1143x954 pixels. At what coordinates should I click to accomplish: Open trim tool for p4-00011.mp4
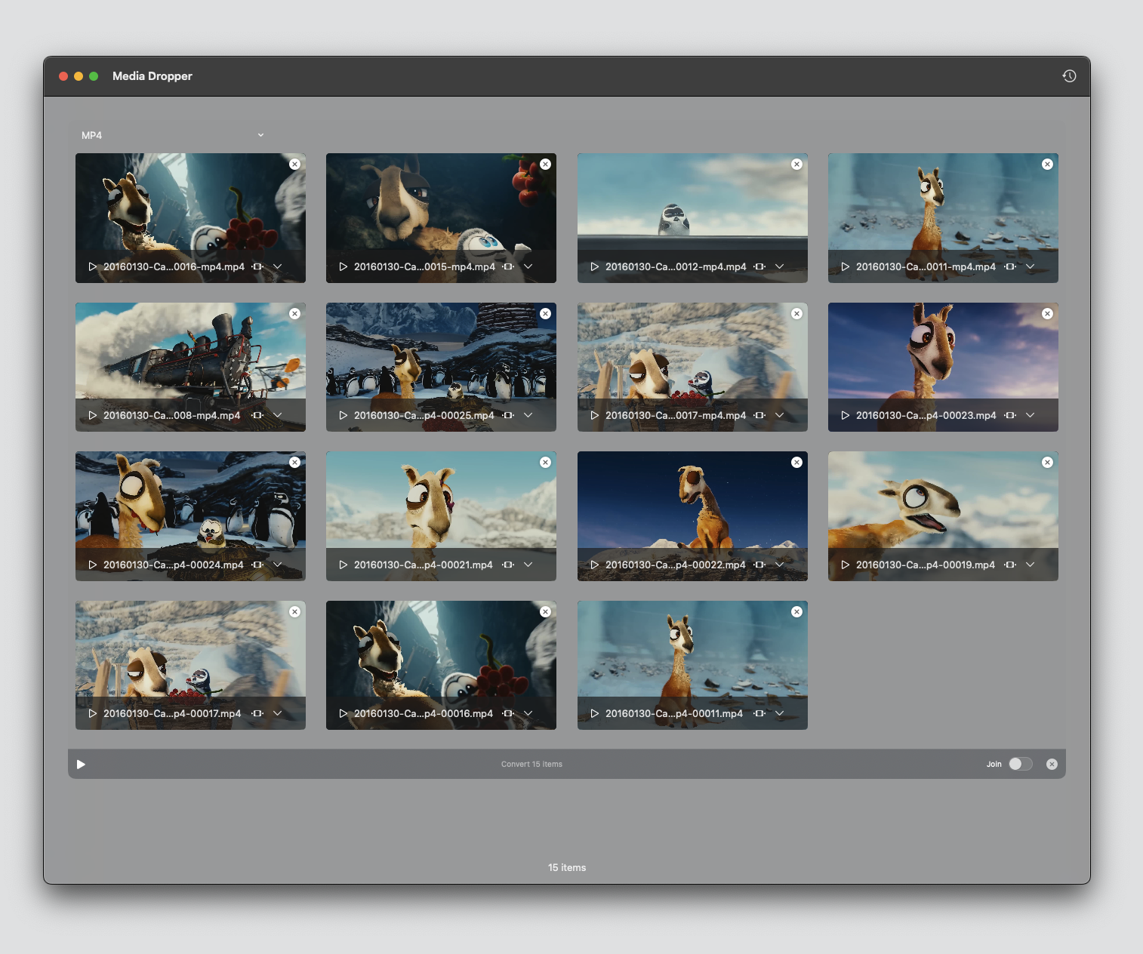click(x=759, y=713)
